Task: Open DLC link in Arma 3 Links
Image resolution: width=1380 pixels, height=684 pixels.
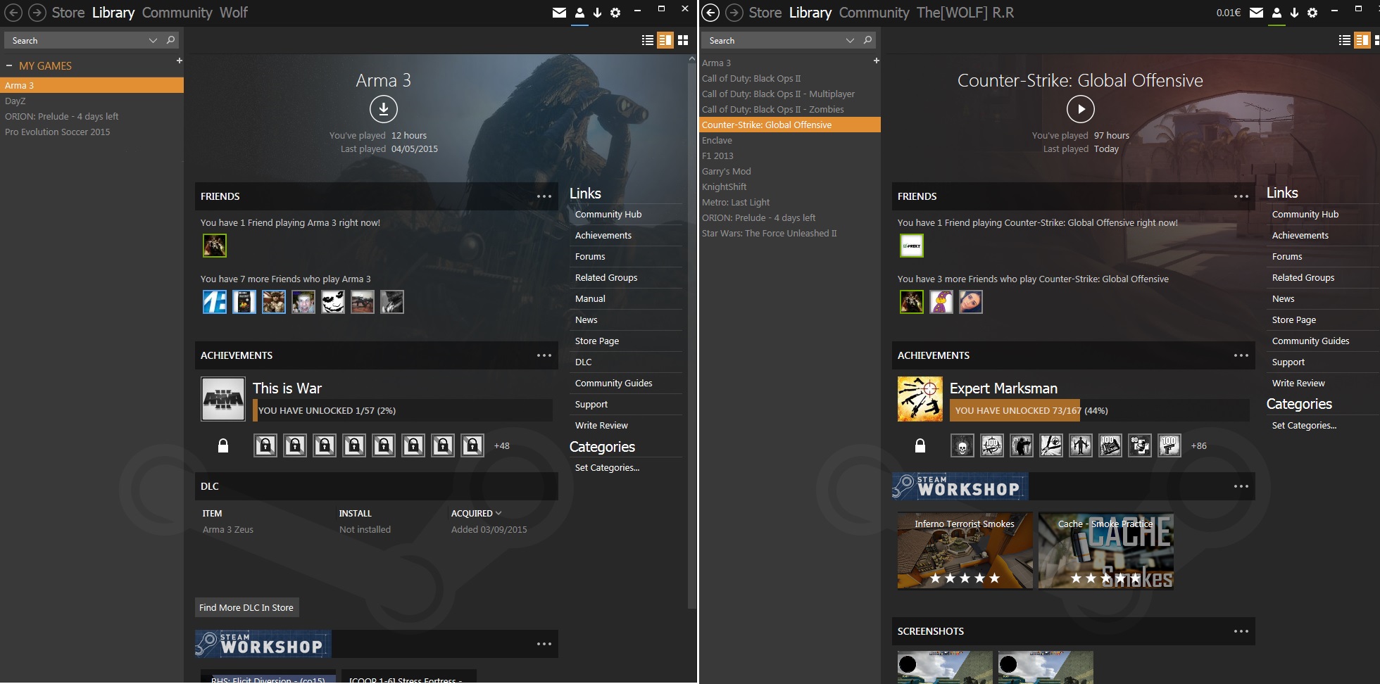Action: point(584,362)
